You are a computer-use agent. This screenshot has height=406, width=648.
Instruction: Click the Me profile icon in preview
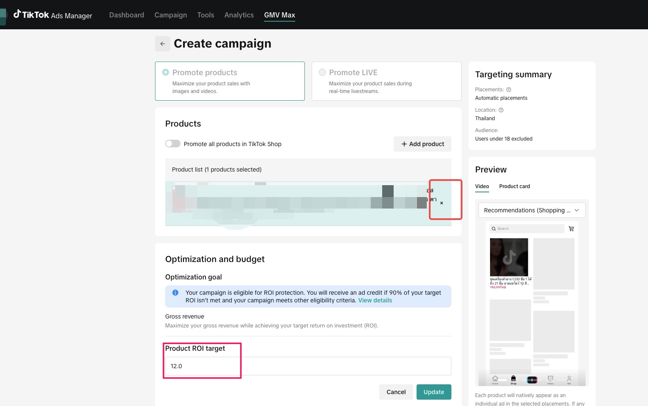pyautogui.click(x=569, y=379)
